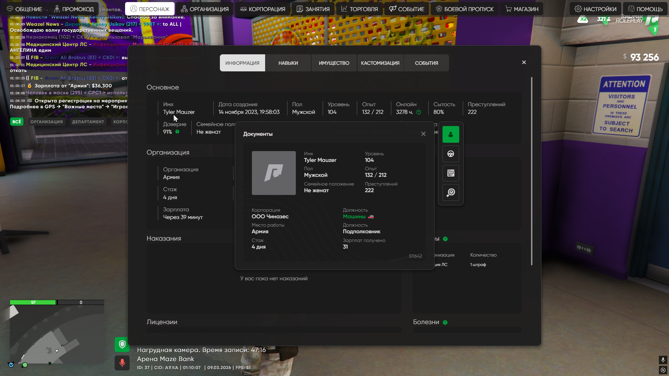Click the green info icon near Доверие
This screenshot has width=669, height=376.
(177, 132)
